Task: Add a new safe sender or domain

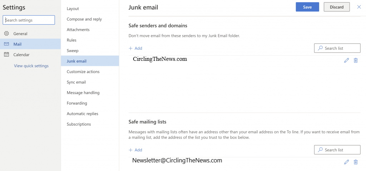Action: [x=135, y=48]
